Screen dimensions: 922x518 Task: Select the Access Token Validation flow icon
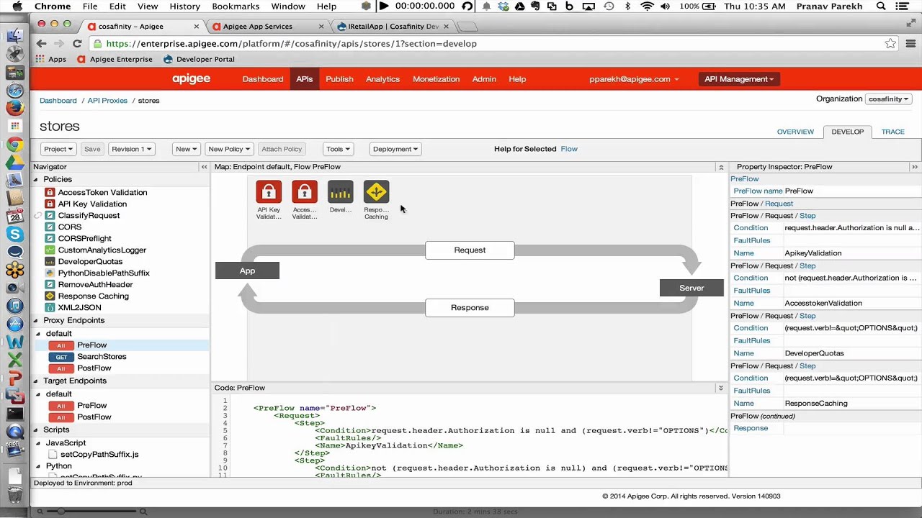coord(305,192)
